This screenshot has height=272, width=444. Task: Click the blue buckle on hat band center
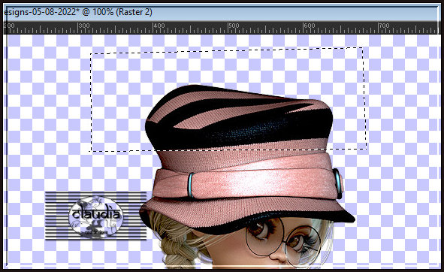tap(192, 185)
